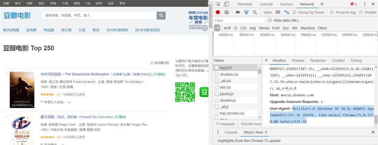Select the Network tab
Screen dimensions: 378x145
[x=307, y=4]
